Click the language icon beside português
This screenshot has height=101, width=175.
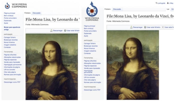pos(156,3)
